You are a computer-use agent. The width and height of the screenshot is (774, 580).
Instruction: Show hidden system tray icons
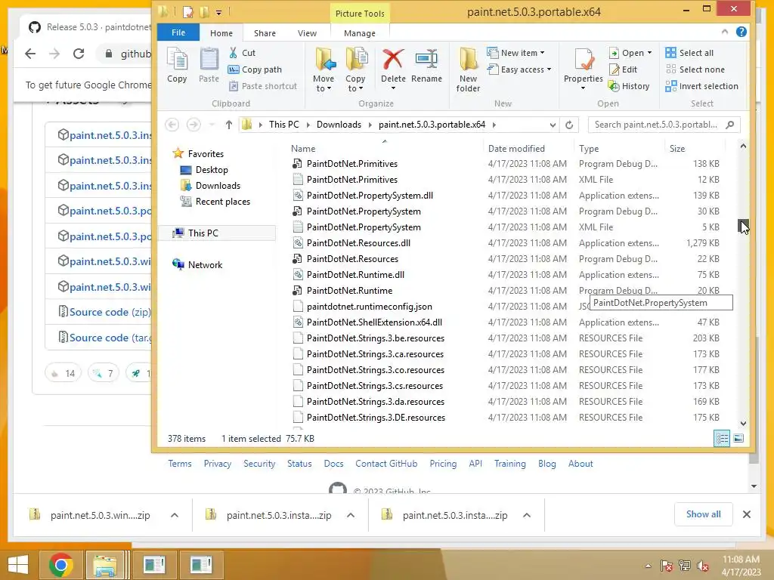648,566
